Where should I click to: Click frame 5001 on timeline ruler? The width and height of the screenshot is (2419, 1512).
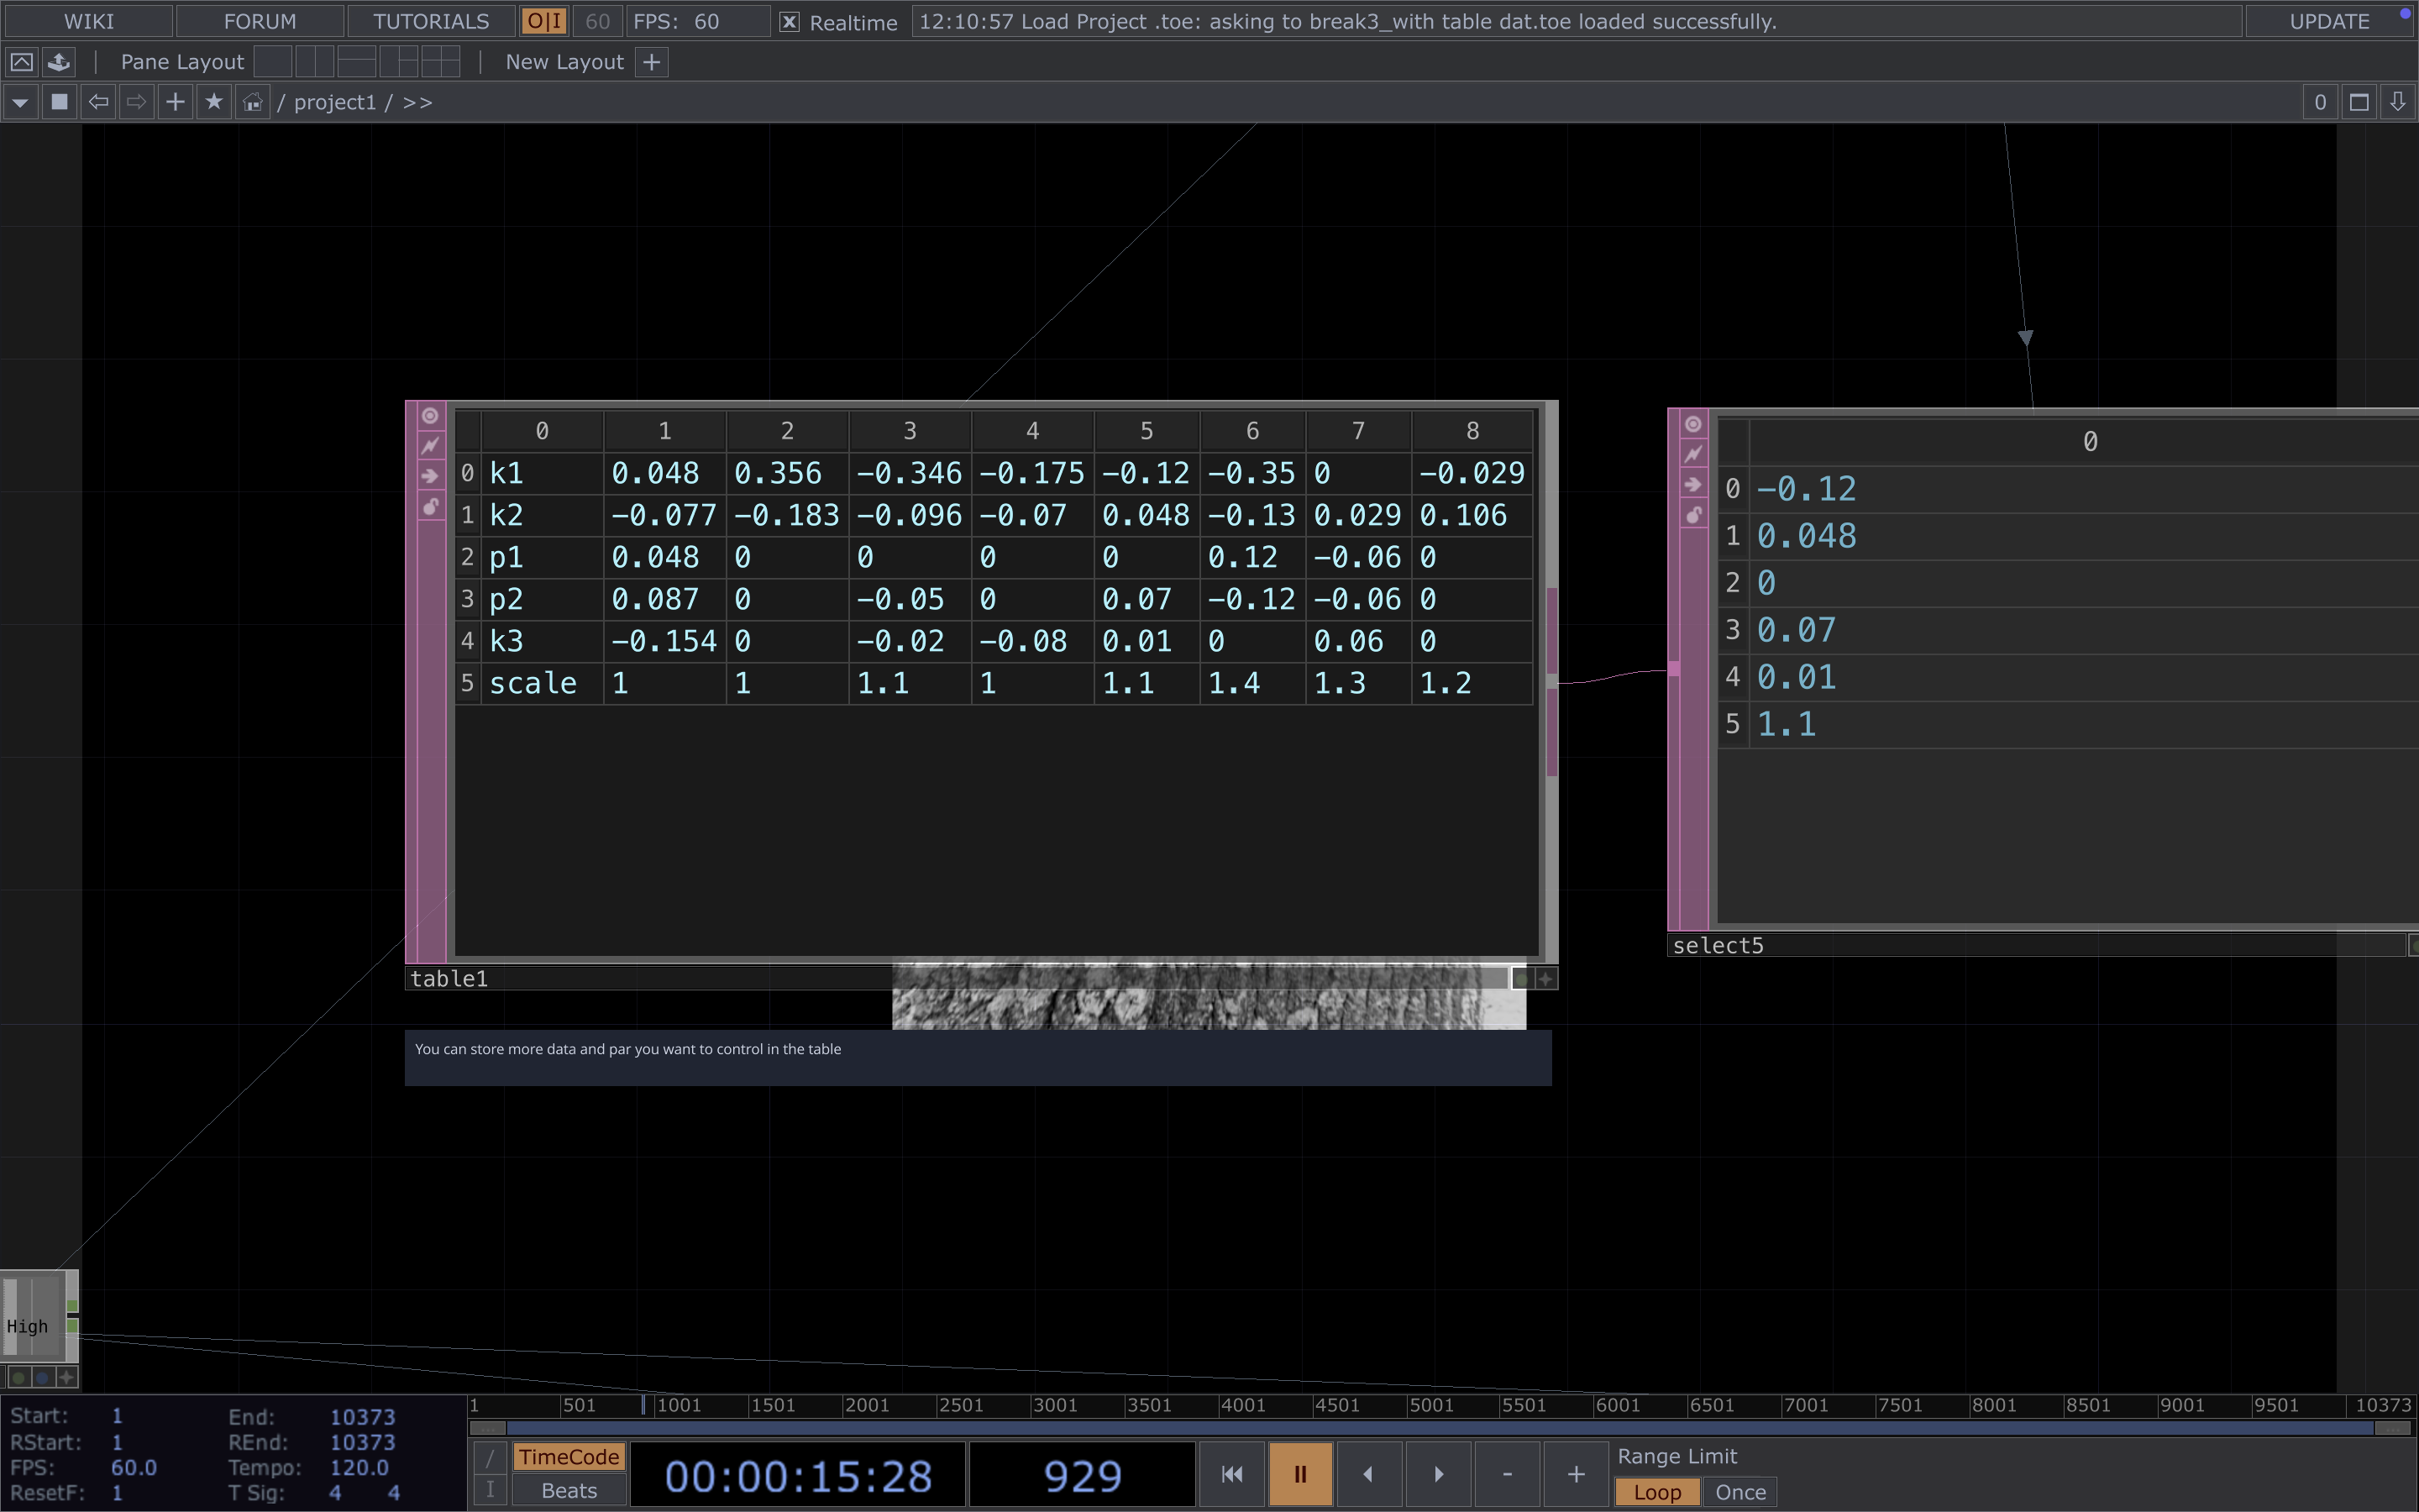[x=1430, y=1405]
